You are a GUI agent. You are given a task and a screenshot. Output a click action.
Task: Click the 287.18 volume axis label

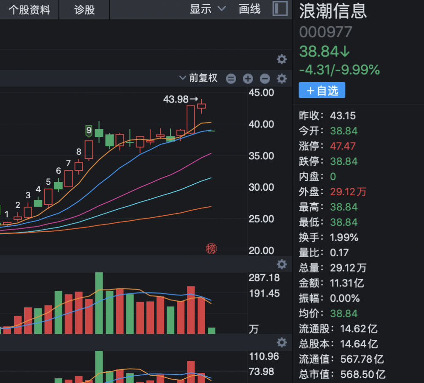coord(264,278)
